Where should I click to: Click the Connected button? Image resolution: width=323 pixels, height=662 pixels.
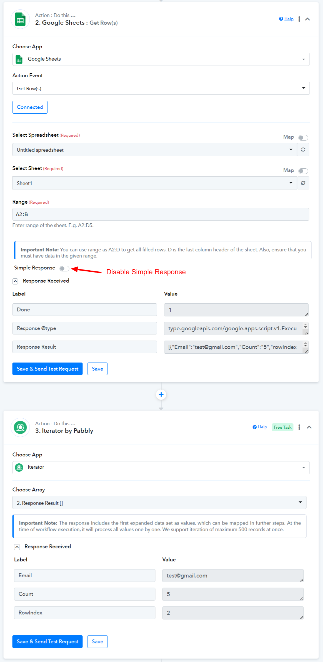(30, 107)
